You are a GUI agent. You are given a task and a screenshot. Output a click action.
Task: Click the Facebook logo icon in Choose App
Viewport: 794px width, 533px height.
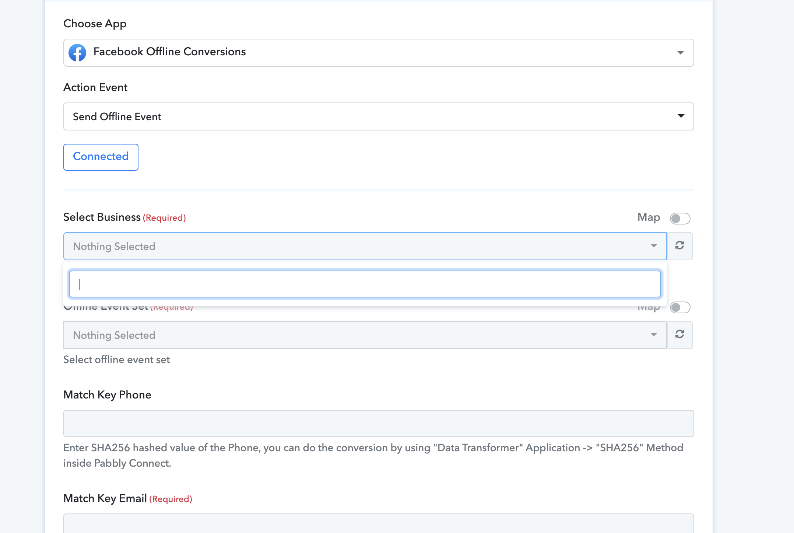[77, 52]
